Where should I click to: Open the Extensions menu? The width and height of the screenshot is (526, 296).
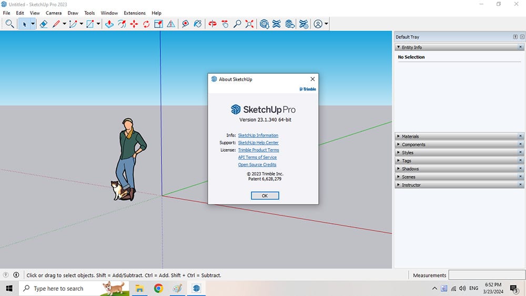pos(135,13)
